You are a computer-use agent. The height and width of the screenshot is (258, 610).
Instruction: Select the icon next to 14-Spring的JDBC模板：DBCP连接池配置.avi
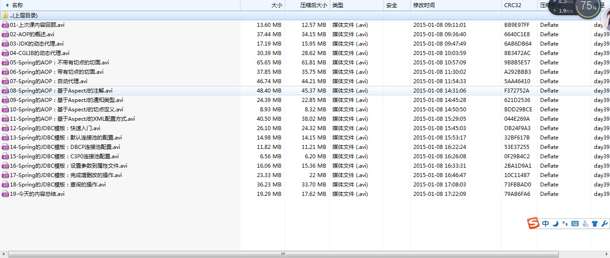point(5,147)
